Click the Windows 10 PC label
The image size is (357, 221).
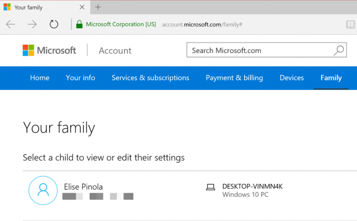coord(245,194)
